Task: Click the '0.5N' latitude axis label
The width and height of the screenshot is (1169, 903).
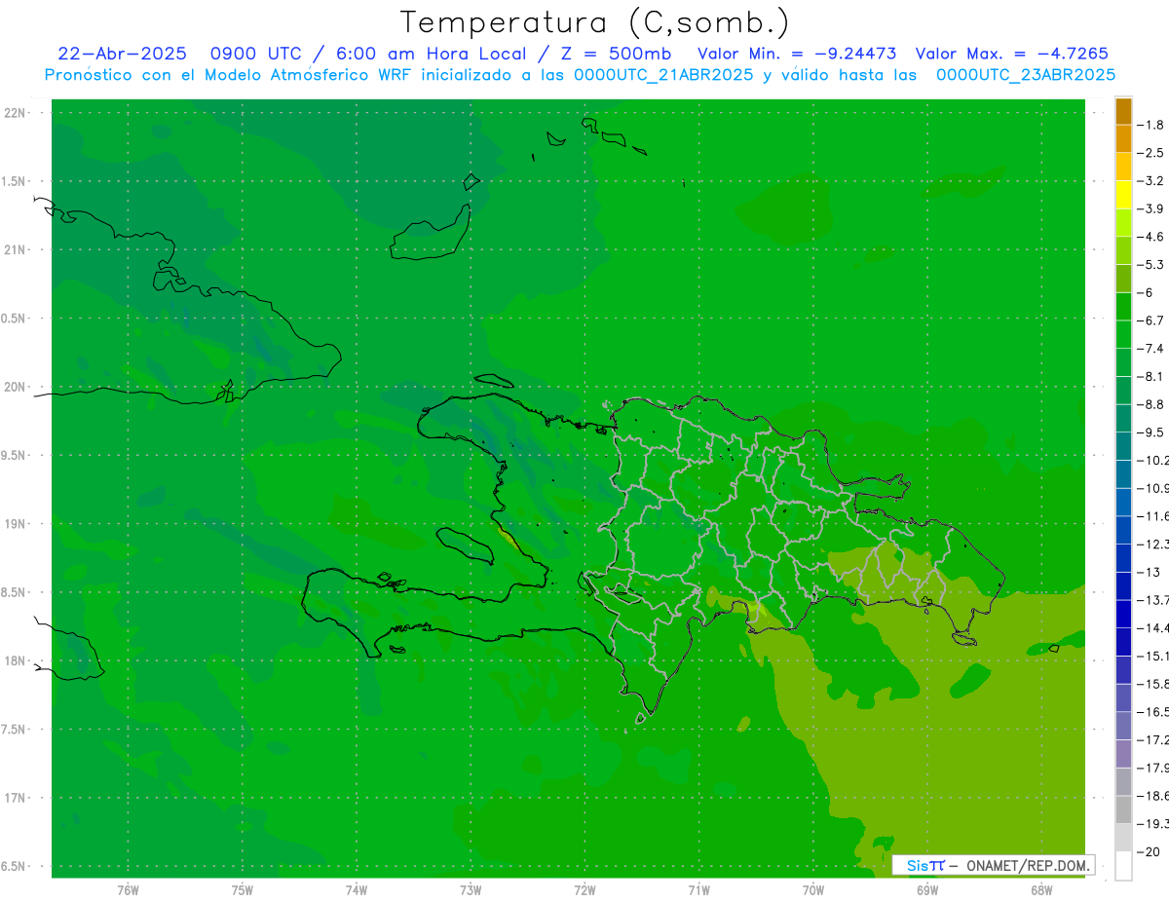Action: click(x=15, y=319)
